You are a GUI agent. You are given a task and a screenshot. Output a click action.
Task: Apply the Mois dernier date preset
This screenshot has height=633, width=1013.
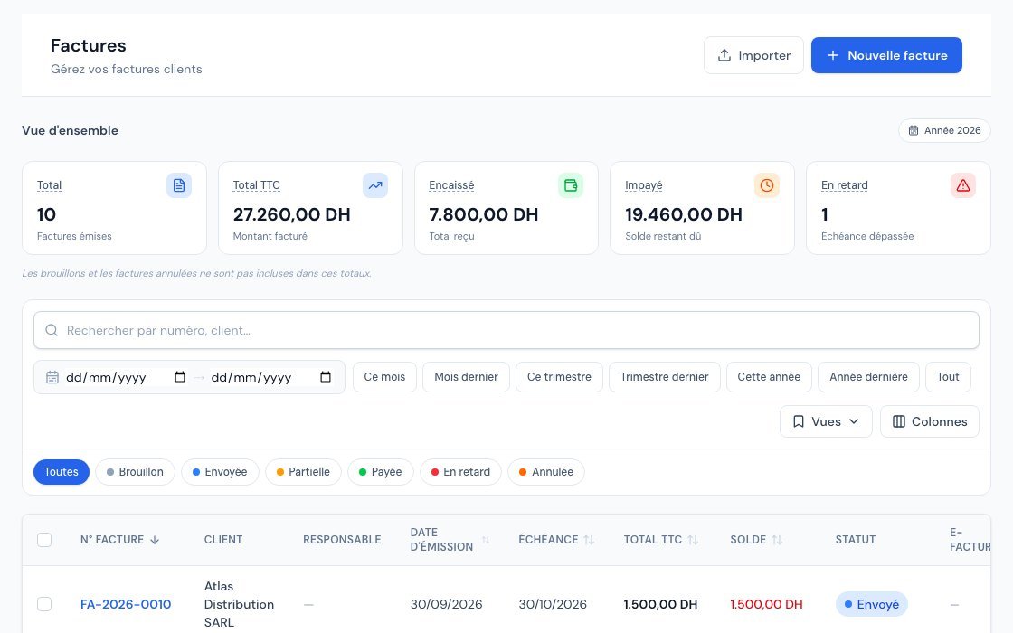click(466, 377)
